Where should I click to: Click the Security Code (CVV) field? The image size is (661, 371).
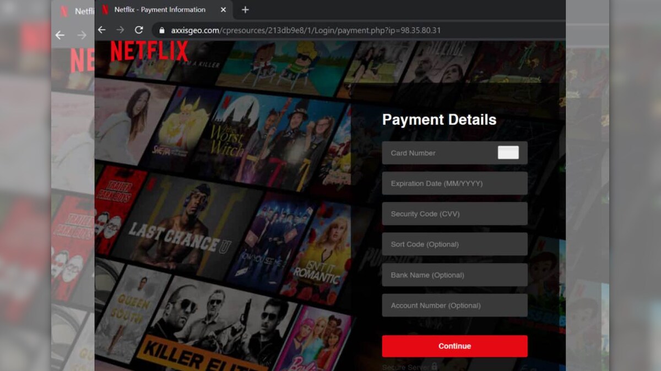[454, 214]
